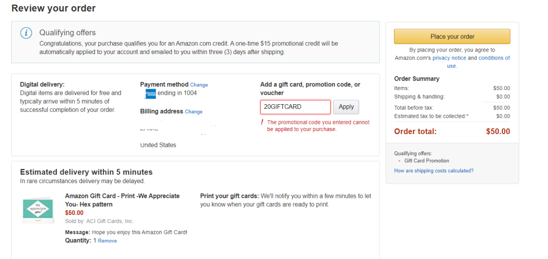Open How are shipping costs calculated link
The width and height of the screenshot is (548, 259).
tap(434, 171)
